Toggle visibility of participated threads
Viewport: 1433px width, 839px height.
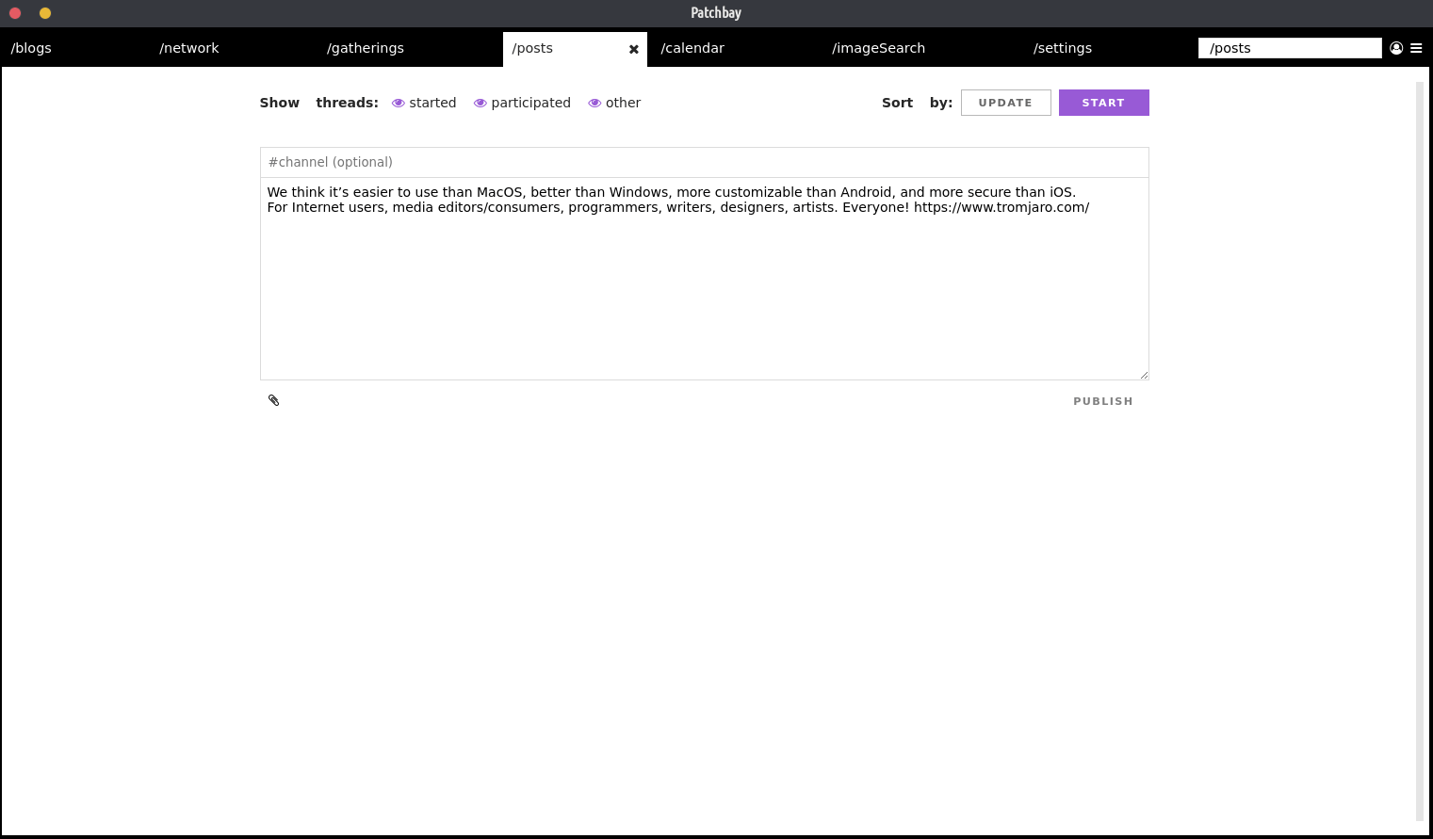[480, 103]
